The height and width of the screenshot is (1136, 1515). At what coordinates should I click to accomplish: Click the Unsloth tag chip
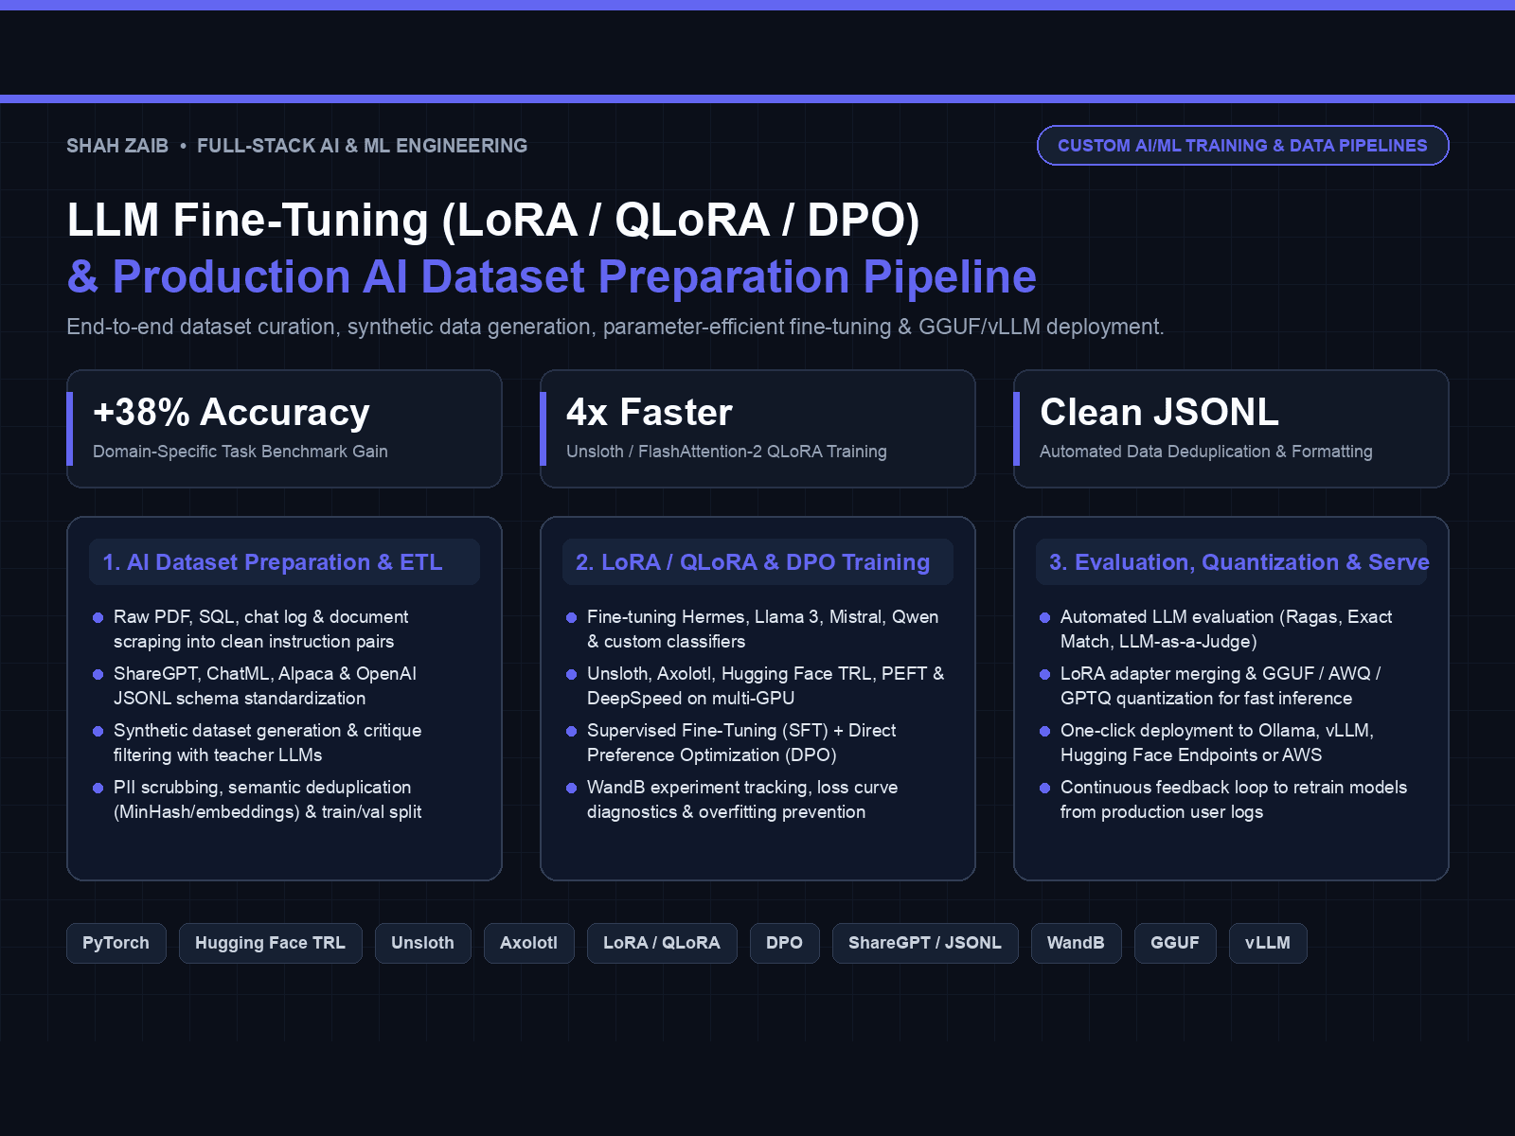tap(422, 943)
